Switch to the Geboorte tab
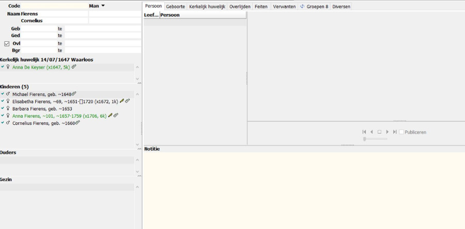Screen dimensions: 465x229 176,6
